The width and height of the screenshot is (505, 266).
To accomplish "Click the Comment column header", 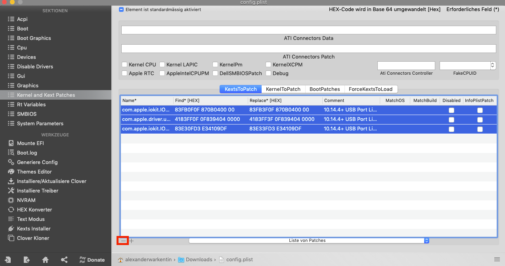I will pyautogui.click(x=351, y=100).
